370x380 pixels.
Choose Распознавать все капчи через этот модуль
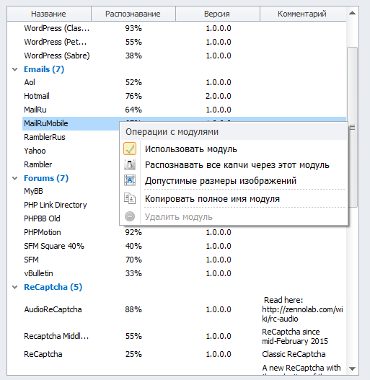(234, 165)
